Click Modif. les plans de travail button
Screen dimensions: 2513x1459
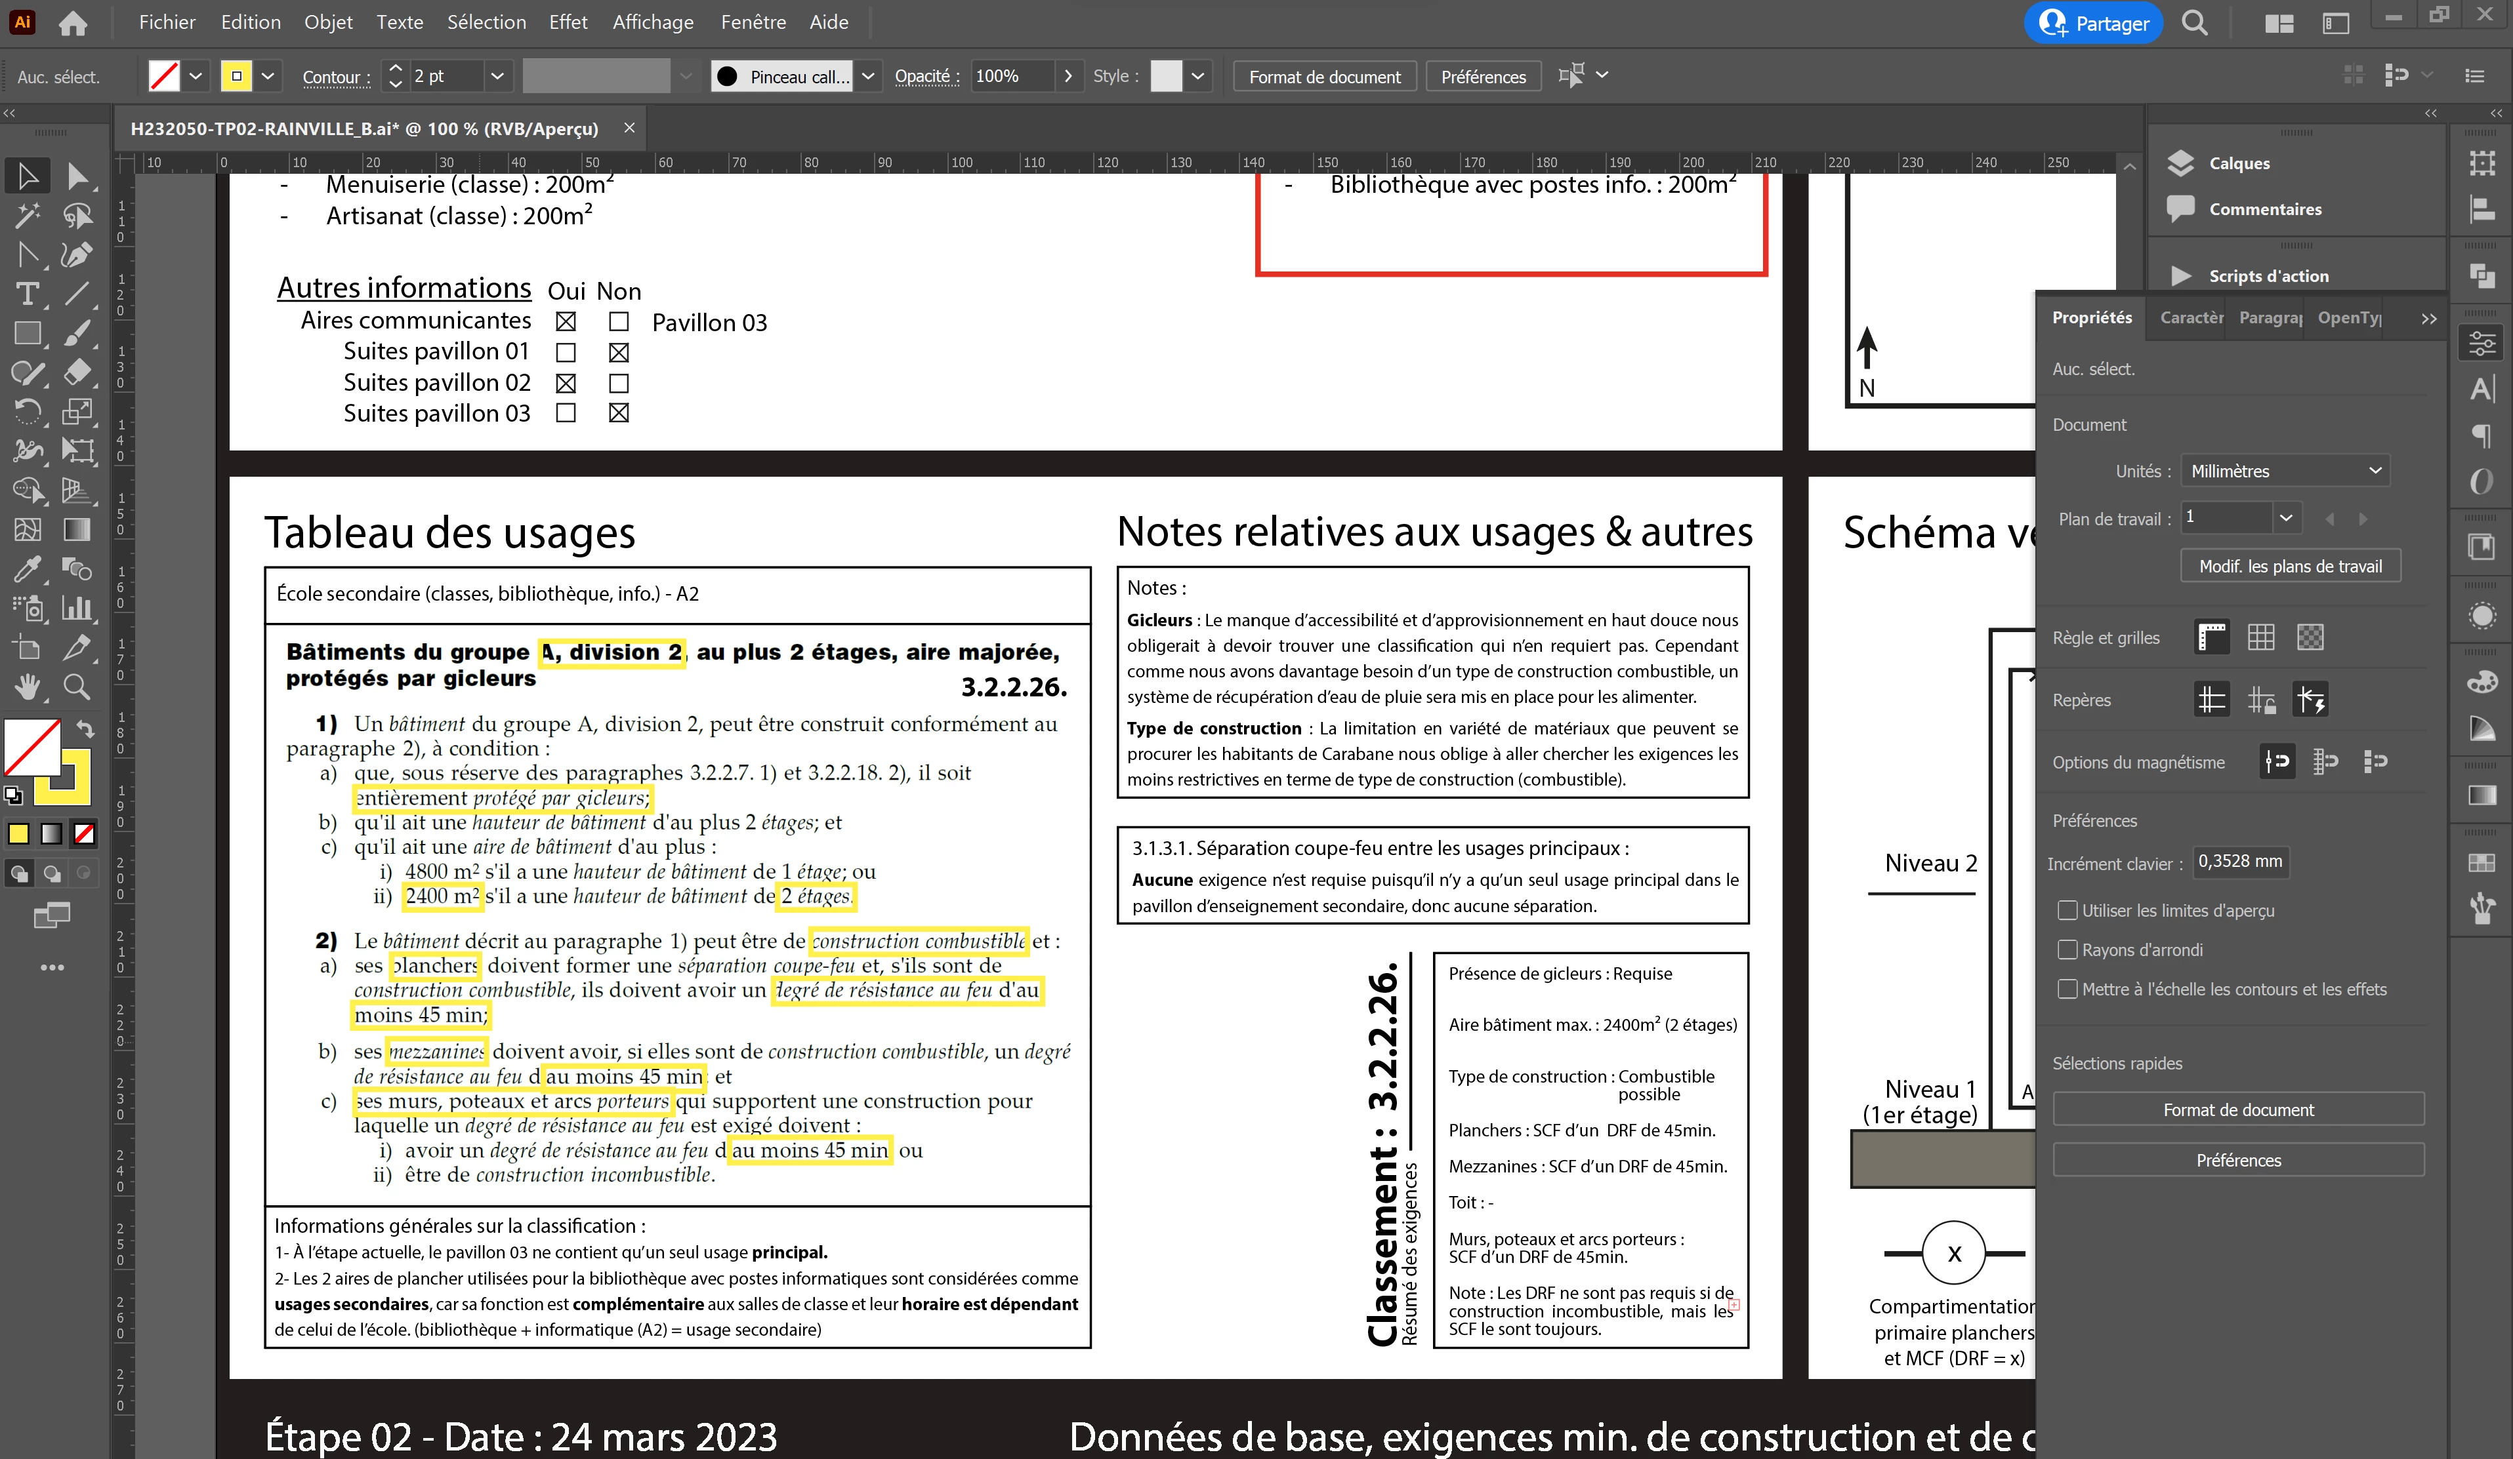point(2290,566)
